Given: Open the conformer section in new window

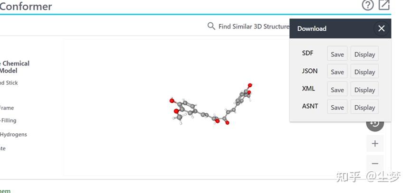Looking at the screenshot, I should point(384,5).
